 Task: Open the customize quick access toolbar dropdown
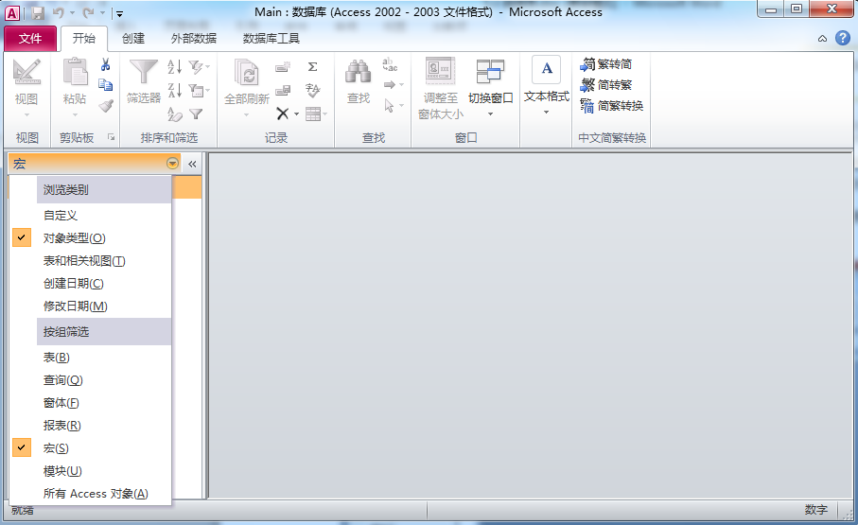(x=120, y=13)
